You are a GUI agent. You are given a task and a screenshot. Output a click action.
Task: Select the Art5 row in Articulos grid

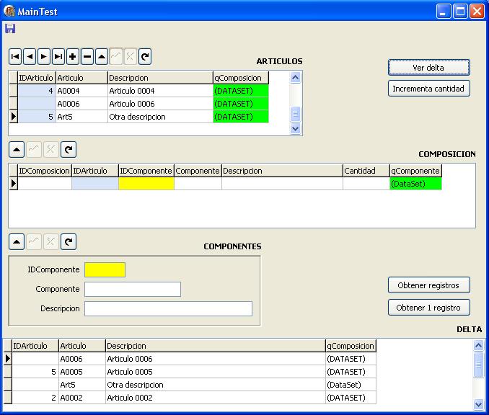click(81, 117)
